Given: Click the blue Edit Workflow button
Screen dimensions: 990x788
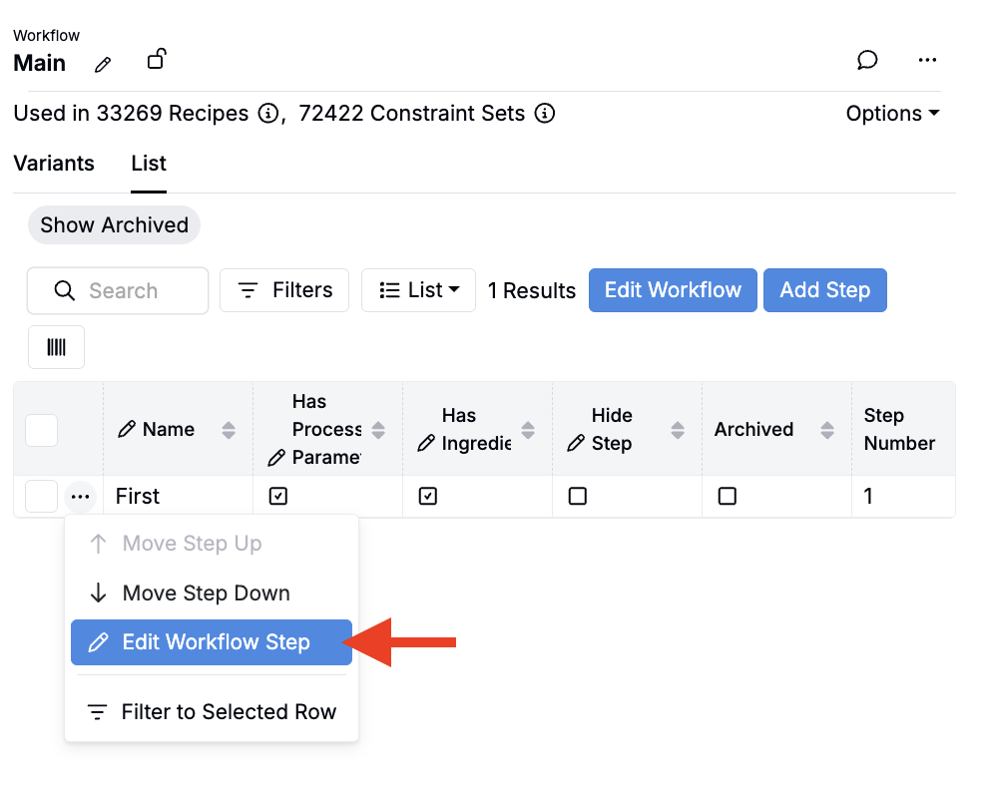Looking at the screenshot, I should (673, 290).
